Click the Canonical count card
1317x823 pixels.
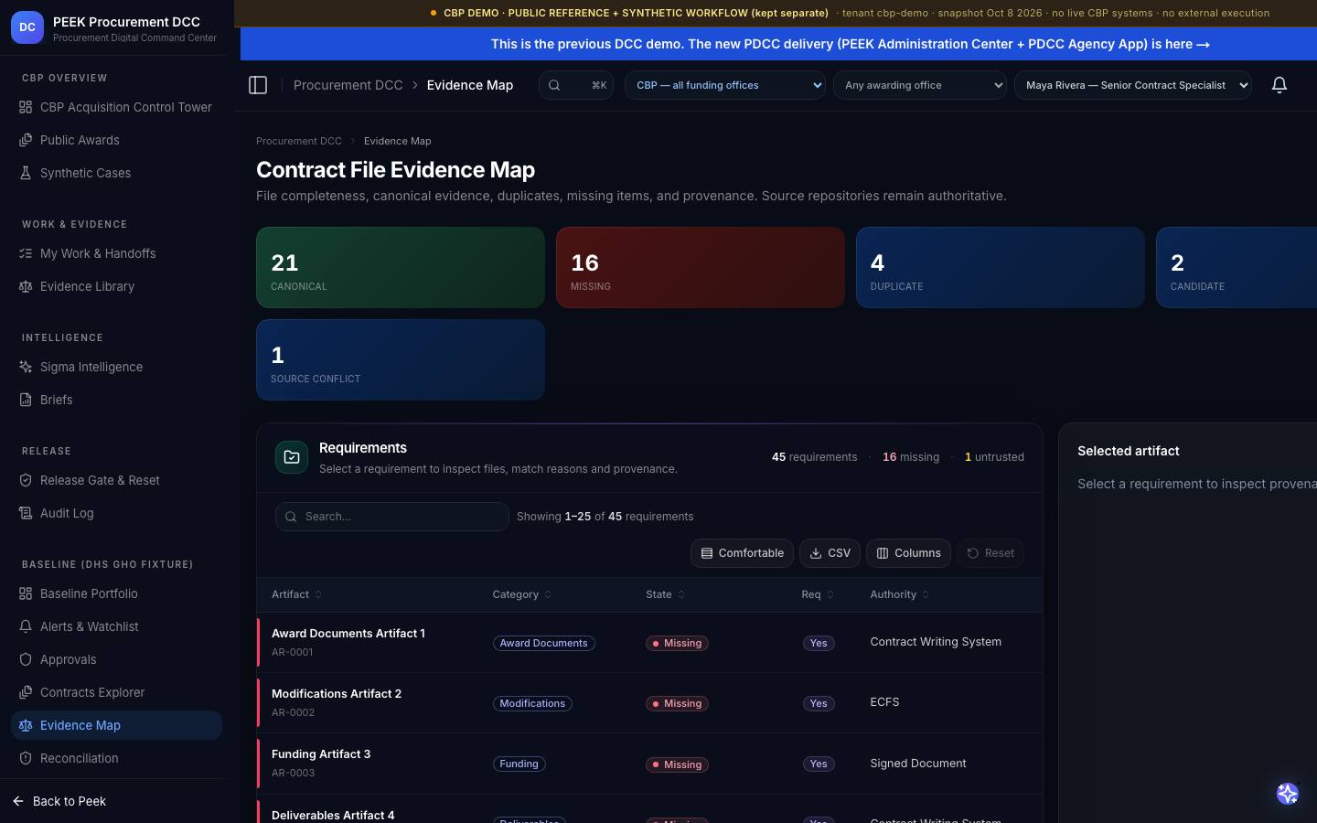pyautogui.click(x=401, y=268)
